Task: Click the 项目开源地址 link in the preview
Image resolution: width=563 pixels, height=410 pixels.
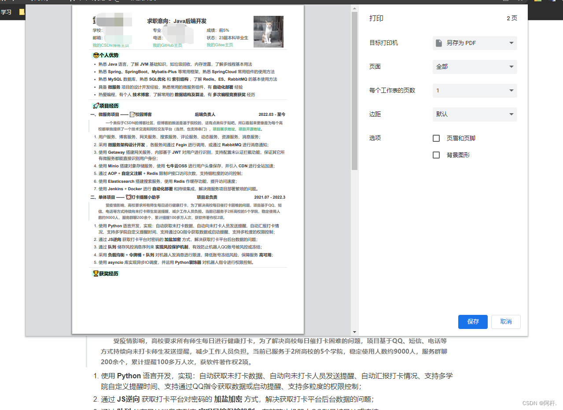Action: tap(250, 129)
